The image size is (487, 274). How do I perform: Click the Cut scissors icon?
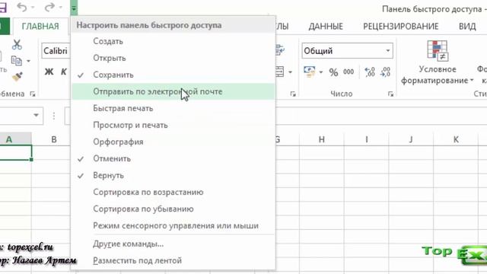[17, 44]
